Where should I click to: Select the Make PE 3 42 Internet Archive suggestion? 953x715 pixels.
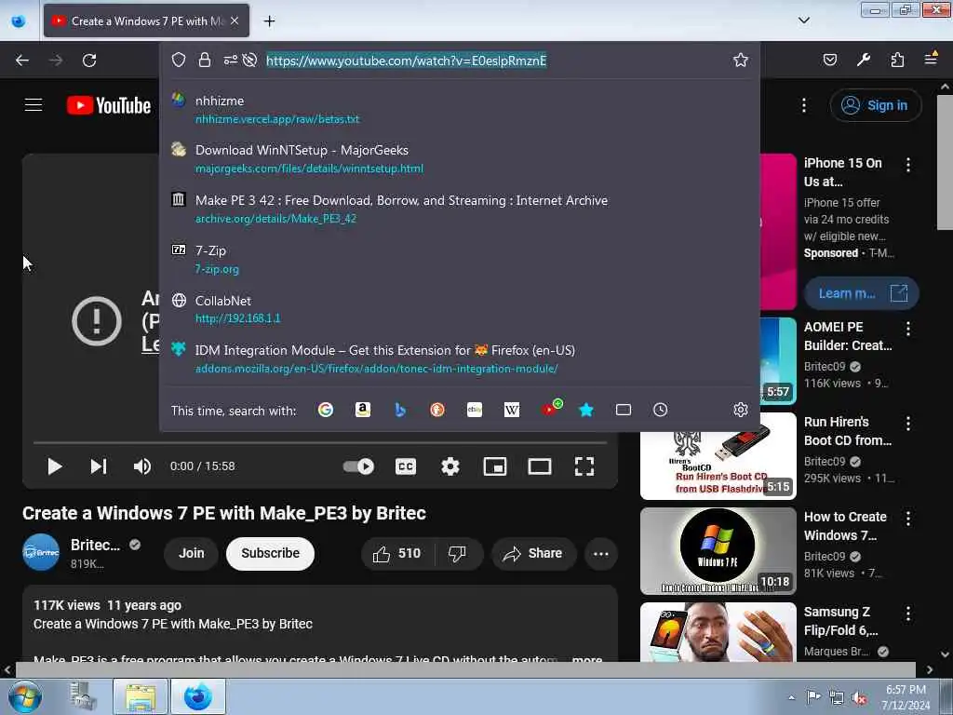(459, 209)
